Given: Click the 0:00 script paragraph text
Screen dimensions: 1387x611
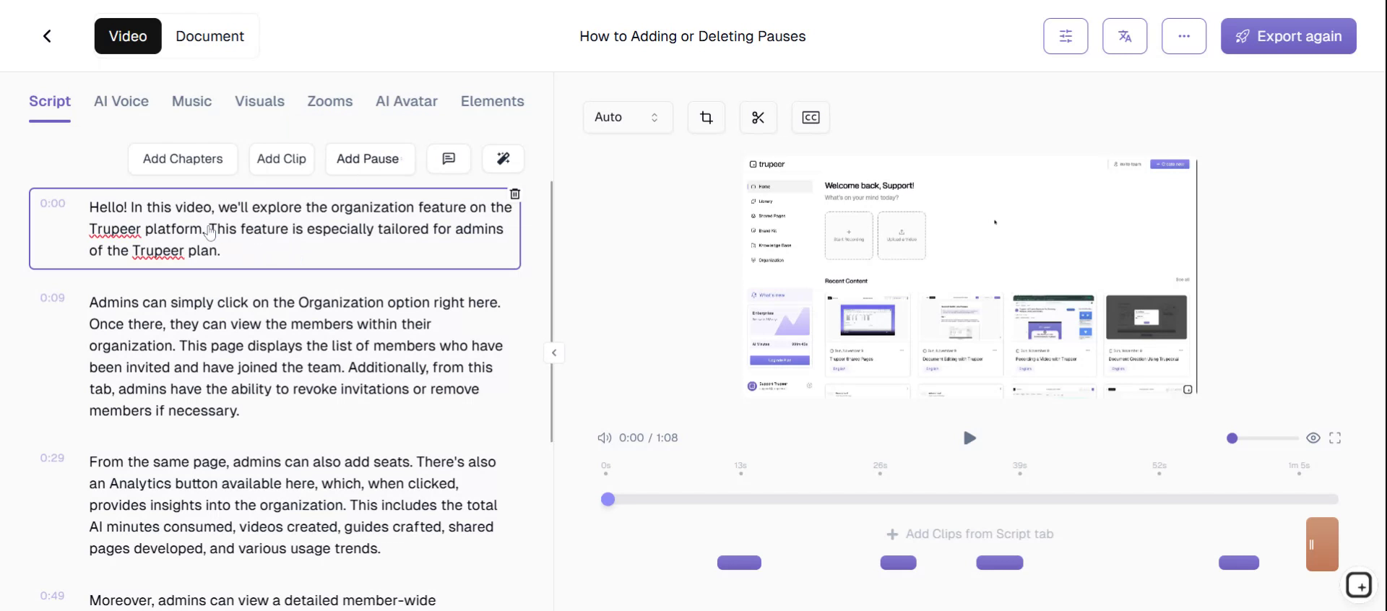Looking at the screenshot, I should [x=301, y=229].
